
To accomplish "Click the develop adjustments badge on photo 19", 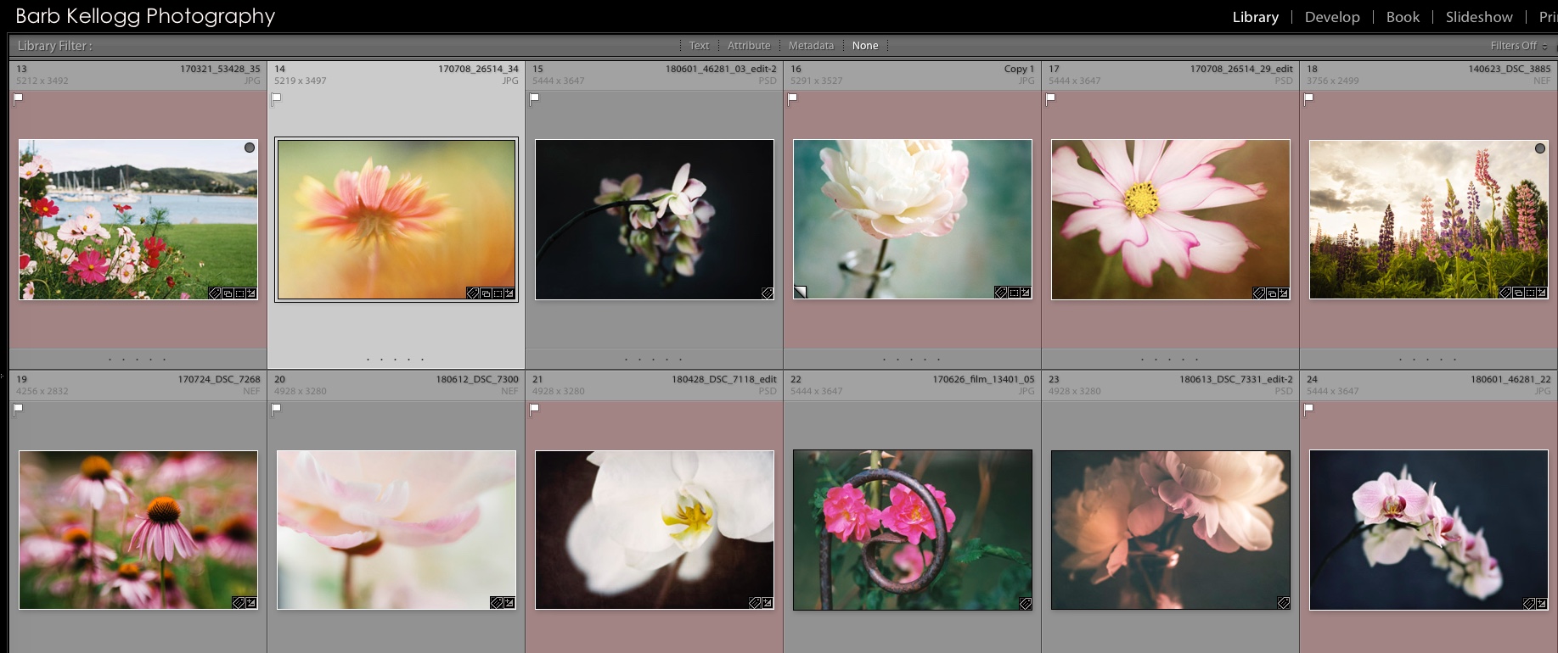I will point(251,603).
